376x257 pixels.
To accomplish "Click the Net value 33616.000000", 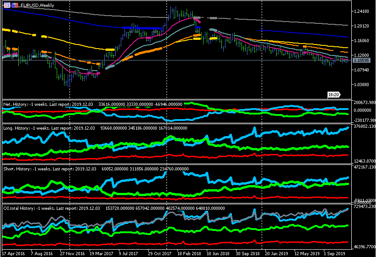I will pyautogui.click(x=112, y=104).
